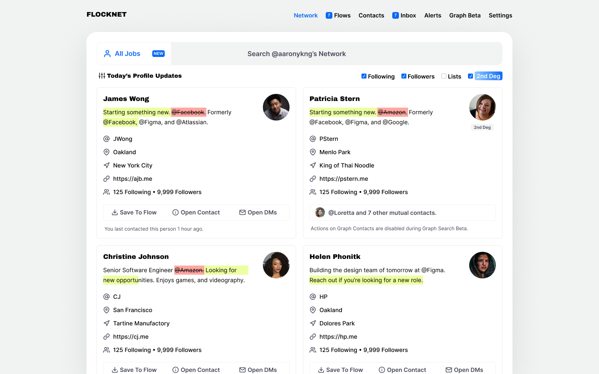Click the link icon beside https://hp.me
Image resolution: width=599 pixels, height=374 pixels.
coord(313,337)
